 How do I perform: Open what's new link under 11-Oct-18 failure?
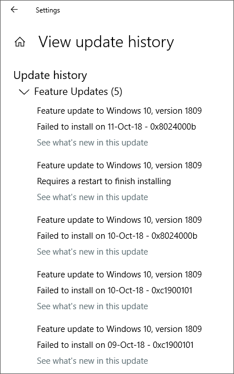93,143
